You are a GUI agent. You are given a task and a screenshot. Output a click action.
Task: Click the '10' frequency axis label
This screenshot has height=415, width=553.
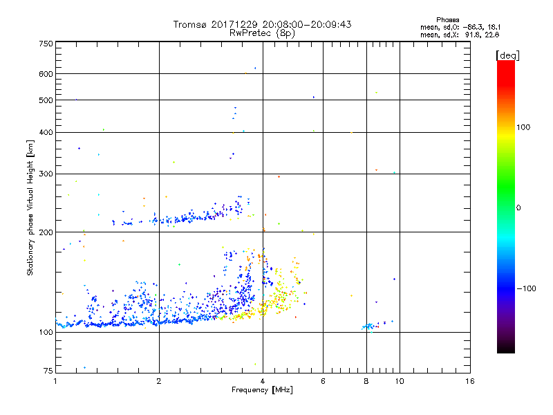400,381
